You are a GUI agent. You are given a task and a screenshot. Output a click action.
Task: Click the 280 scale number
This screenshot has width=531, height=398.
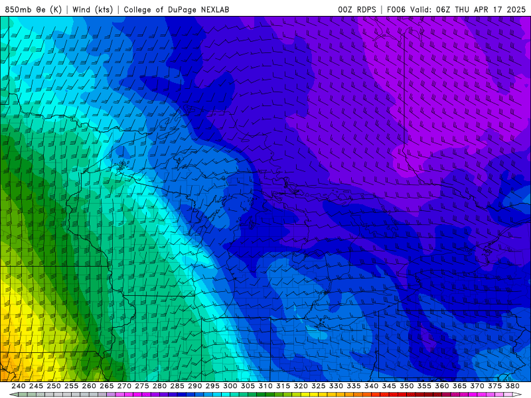[x=159, y=386]
